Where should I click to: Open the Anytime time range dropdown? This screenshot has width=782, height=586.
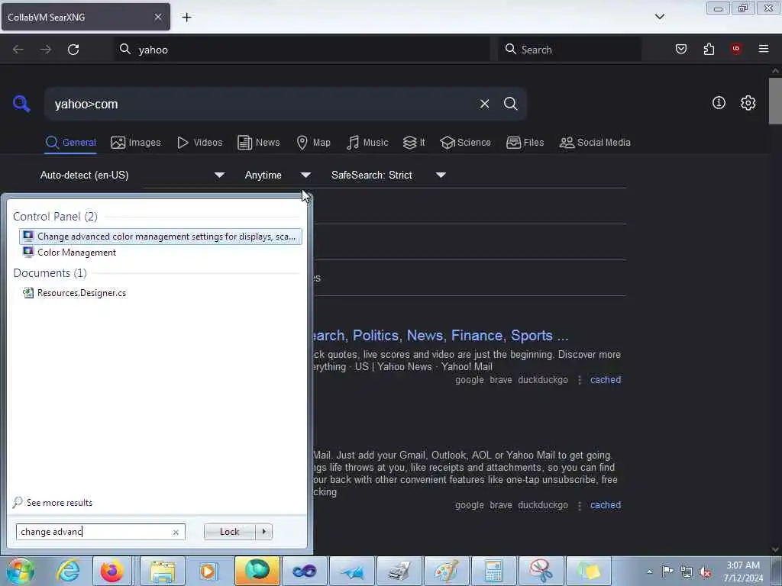click(x=278, y=175)
